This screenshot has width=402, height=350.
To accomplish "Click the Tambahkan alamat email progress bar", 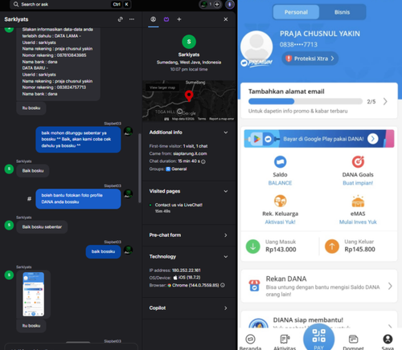I will point(306,101).
